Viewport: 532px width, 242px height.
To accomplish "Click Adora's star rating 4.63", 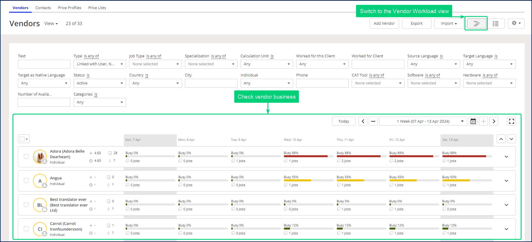I will coord(95,153).
